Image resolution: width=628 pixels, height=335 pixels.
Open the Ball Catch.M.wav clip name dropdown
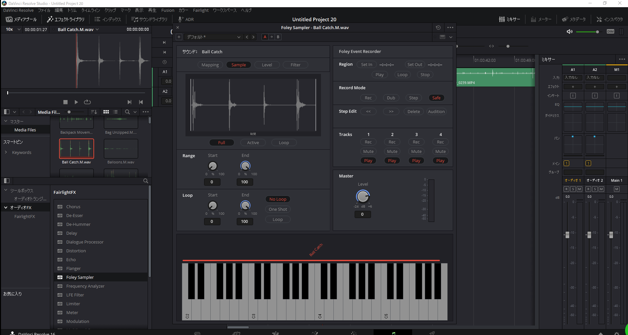click(x=97, y=29)
